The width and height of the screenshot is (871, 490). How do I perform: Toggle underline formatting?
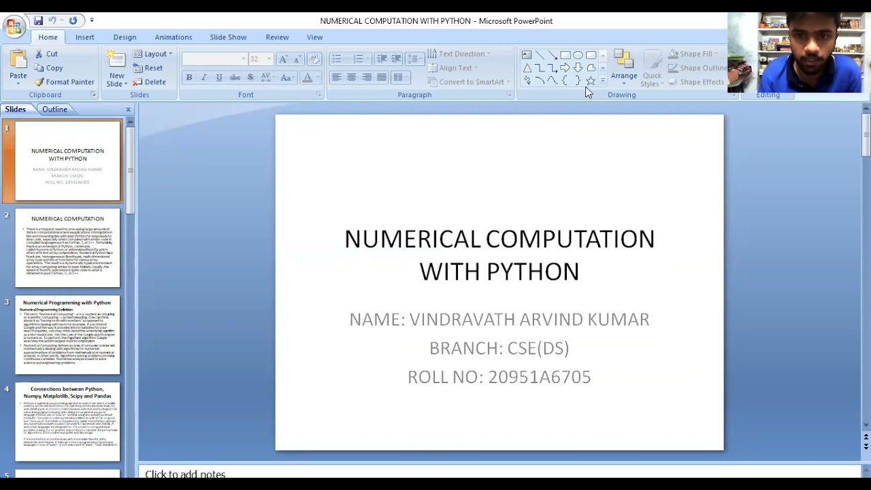tap(219, 78)
